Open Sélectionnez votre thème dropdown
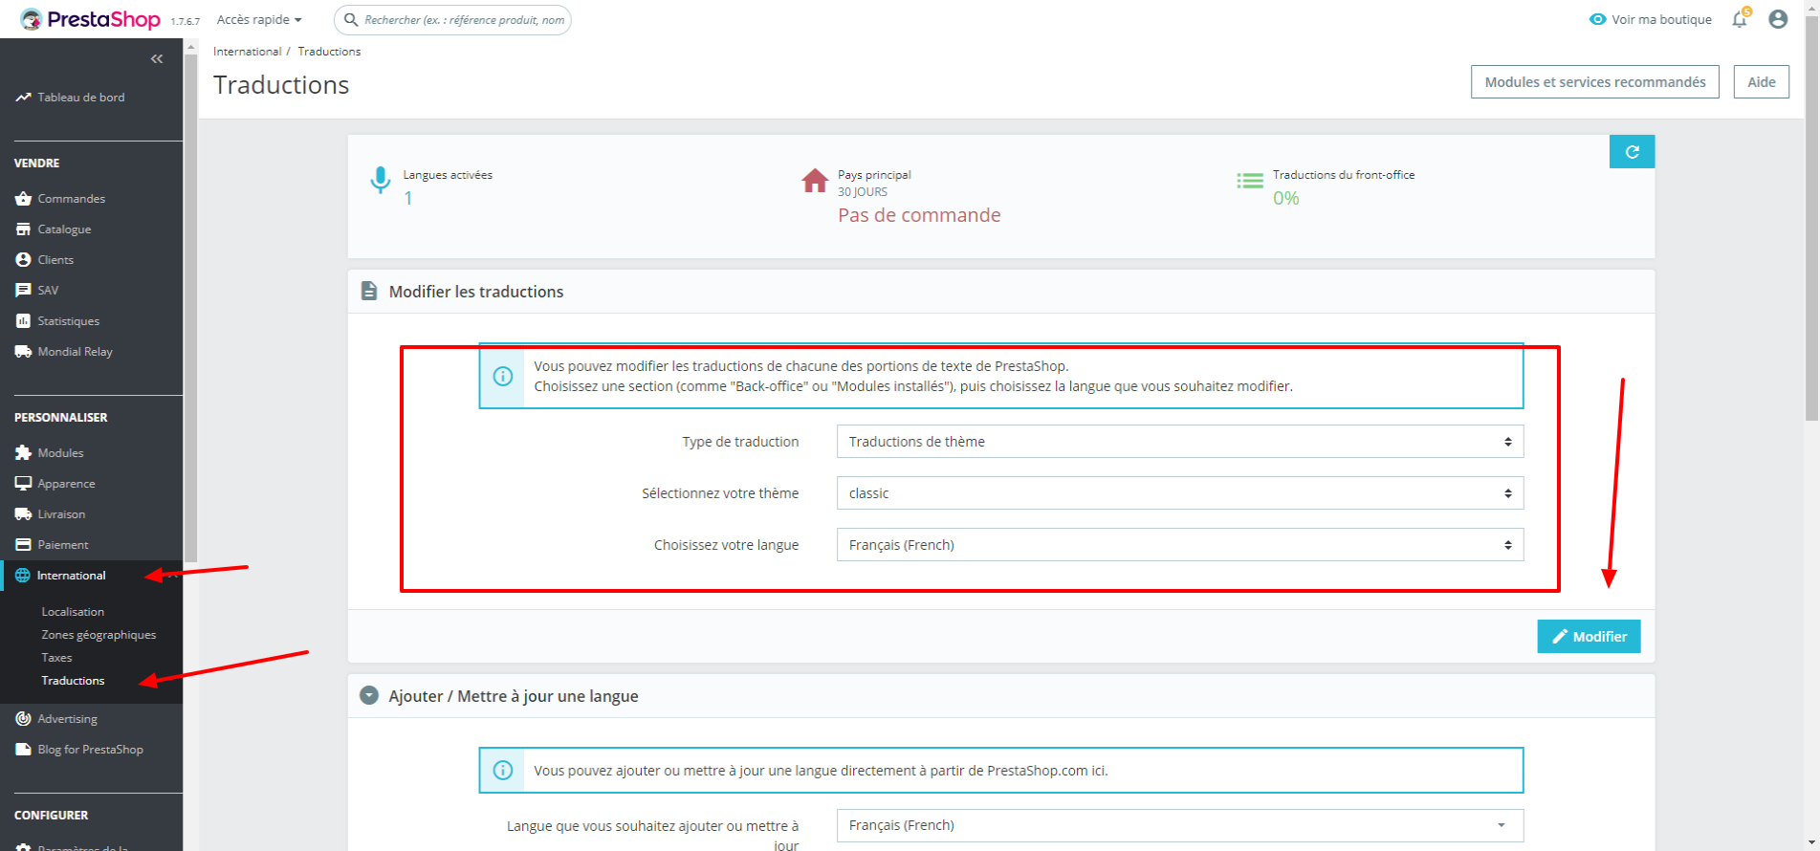This screenshot has width=1820, height=851. coord(1179,493)
